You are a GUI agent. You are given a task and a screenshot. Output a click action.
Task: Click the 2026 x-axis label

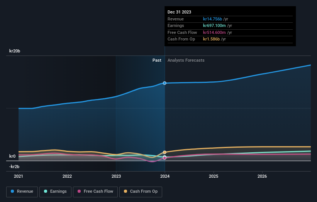coord(262,177)
